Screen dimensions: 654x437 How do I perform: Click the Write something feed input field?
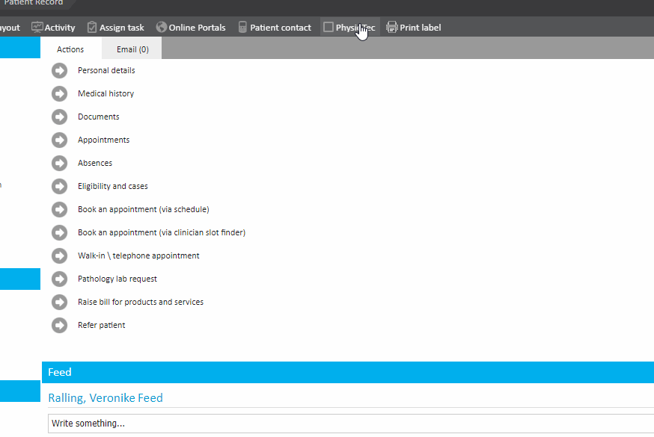point(350,424)
